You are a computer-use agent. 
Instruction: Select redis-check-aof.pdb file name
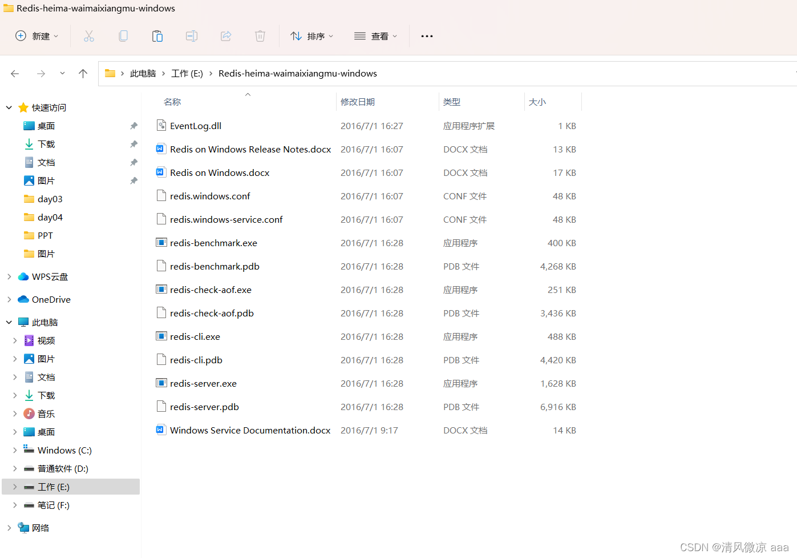pos(212,313)
